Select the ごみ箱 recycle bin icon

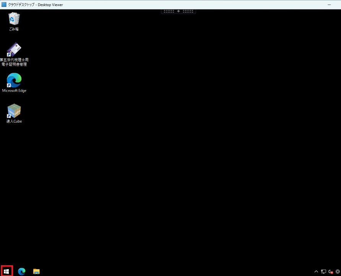coord(14,18)
